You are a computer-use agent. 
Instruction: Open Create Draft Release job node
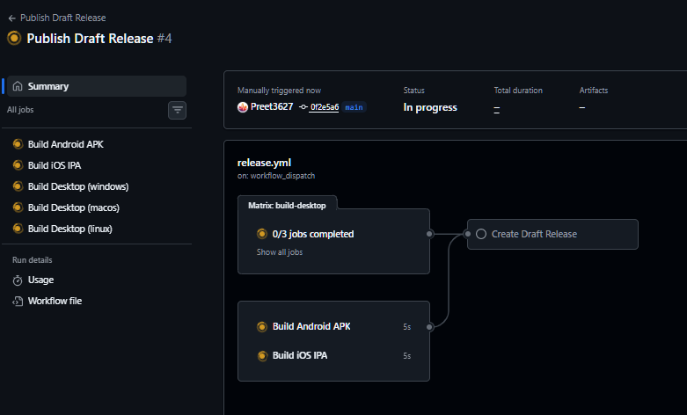pyautogui.click(x=552, y=234)
